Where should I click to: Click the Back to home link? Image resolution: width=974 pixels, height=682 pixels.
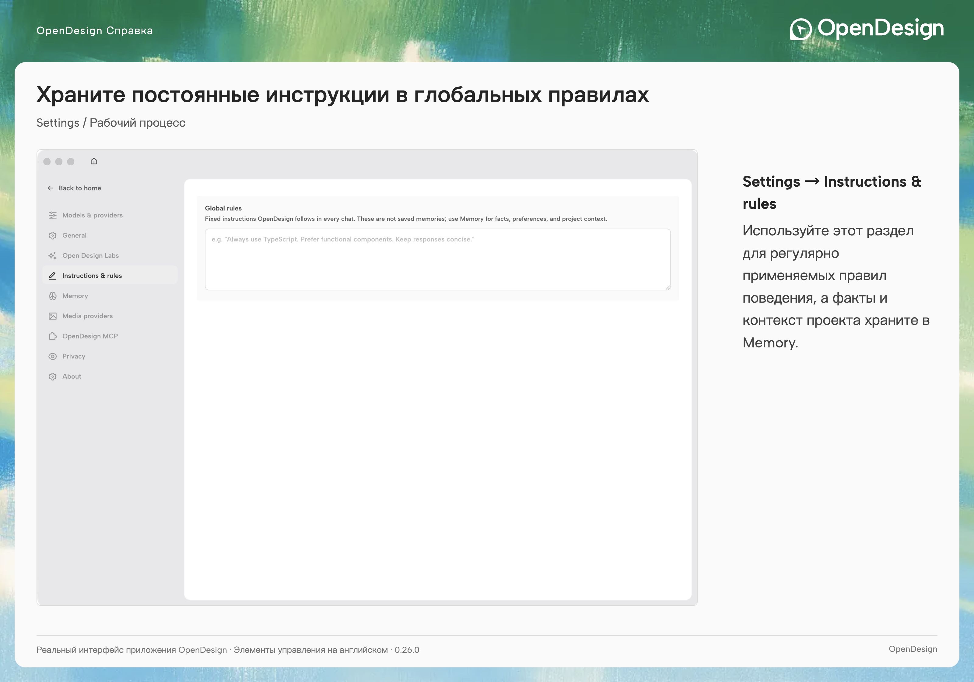click(x=74, y=188)
